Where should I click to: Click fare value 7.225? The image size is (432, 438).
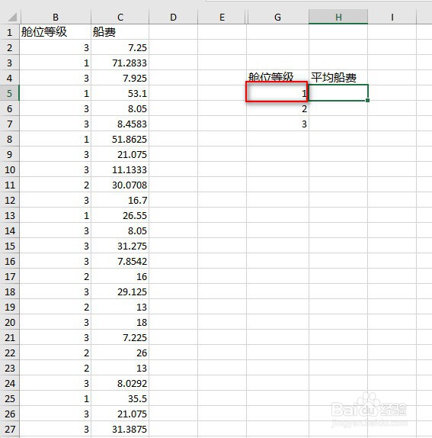[x=120, y=337]
